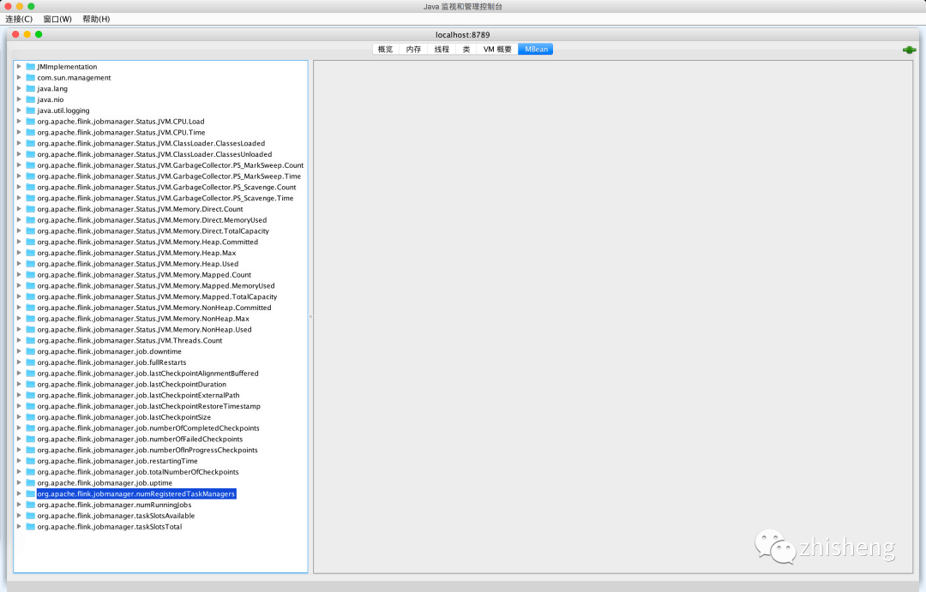
Task: Select job.numberOfCompletedCheckpoints row
Action: [148, 428]
